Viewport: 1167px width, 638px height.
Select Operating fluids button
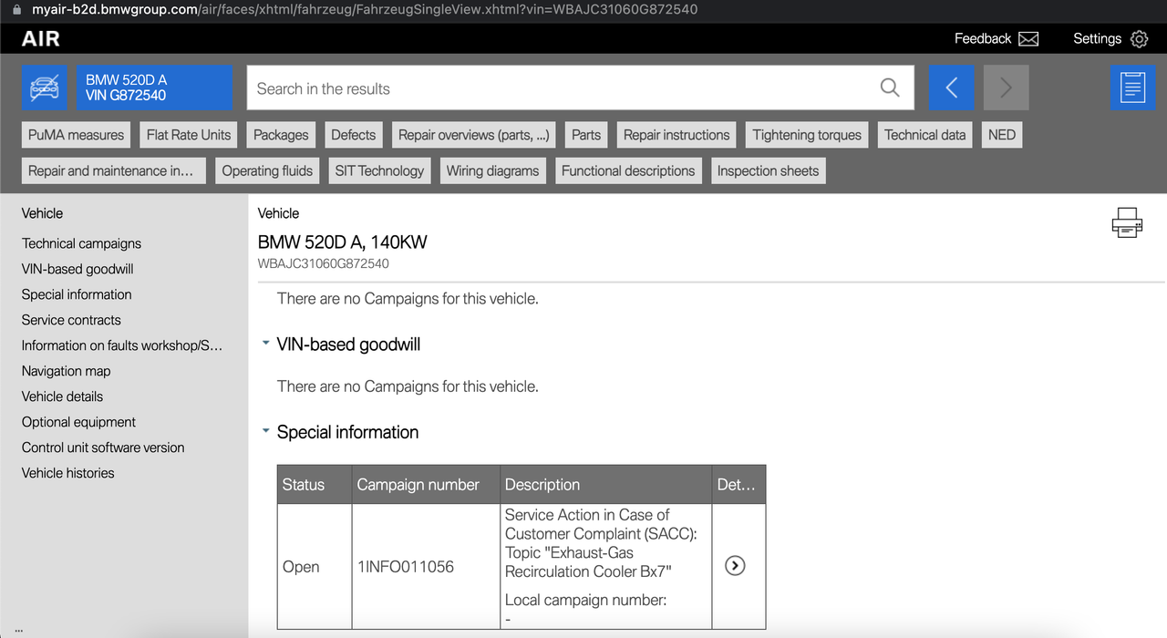tap(267, 170)
